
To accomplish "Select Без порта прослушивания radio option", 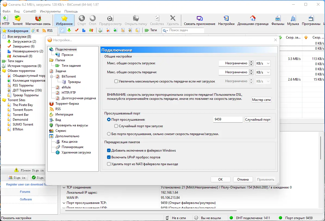I will click(109, 134).
